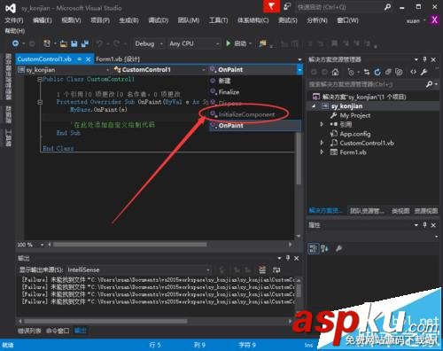The height and width of the screenshot is (351, 443).
Task: Open the 调试(D) menu
Action: click(x=158, y=20)
